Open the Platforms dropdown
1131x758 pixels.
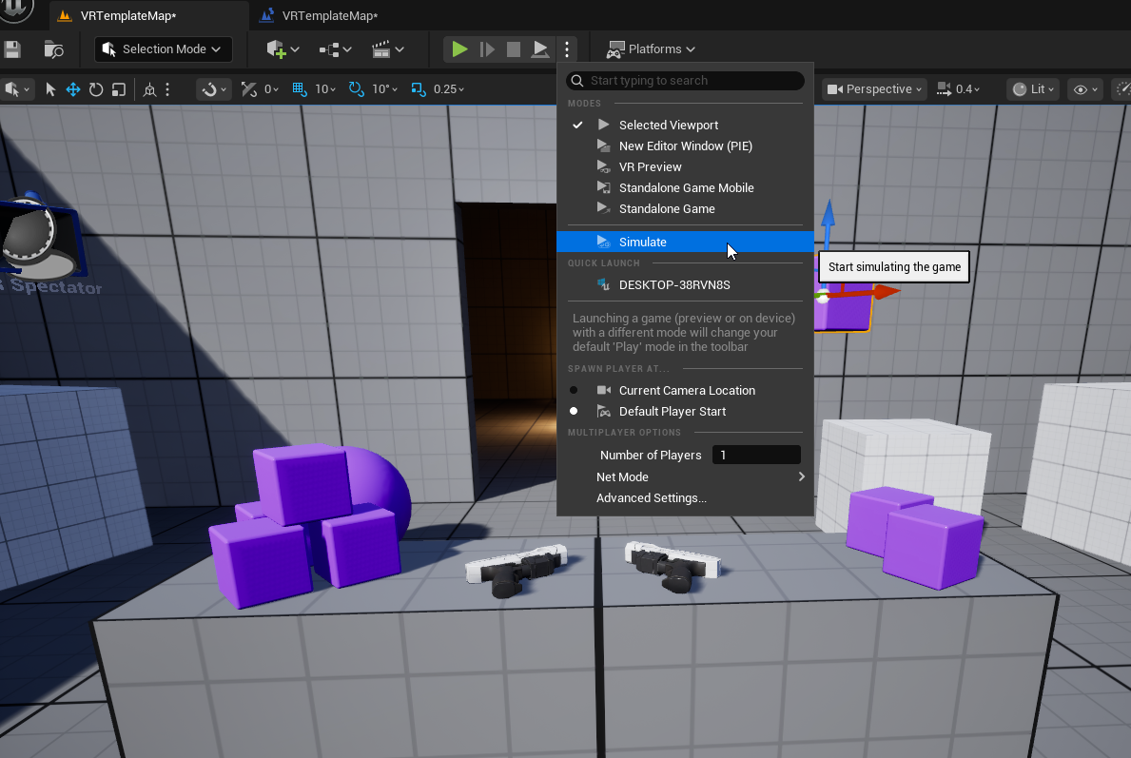(652, 49)
